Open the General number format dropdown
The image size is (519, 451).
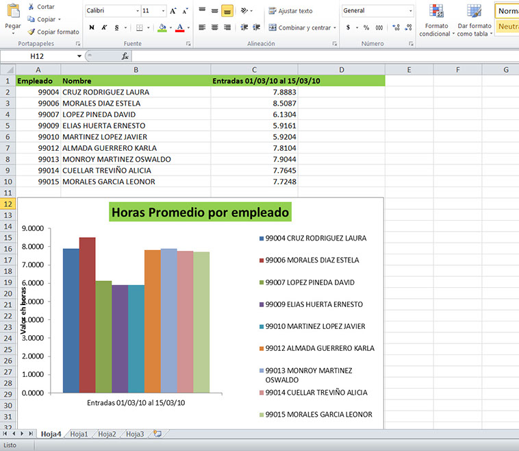coord(410,11)
